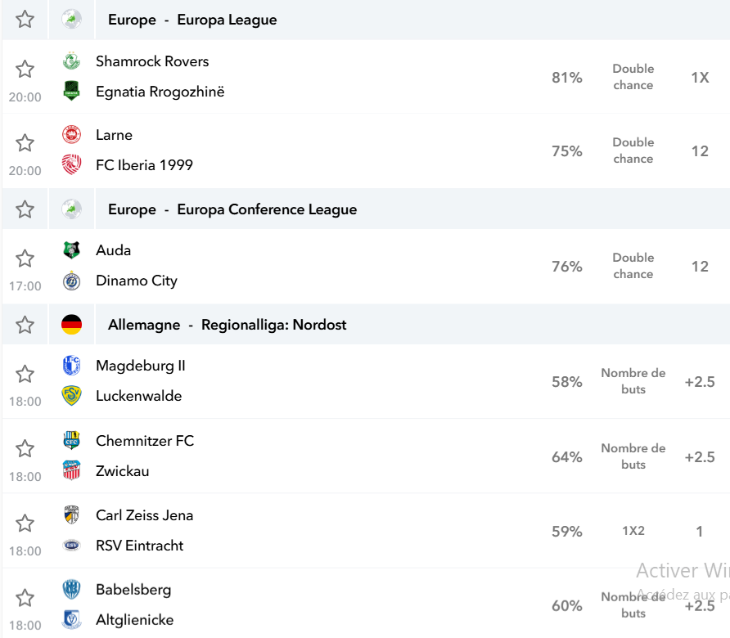Screen dimensions: 730x638
Task: Click the 76% prediction for Auda match
Action: pos(567,266)
